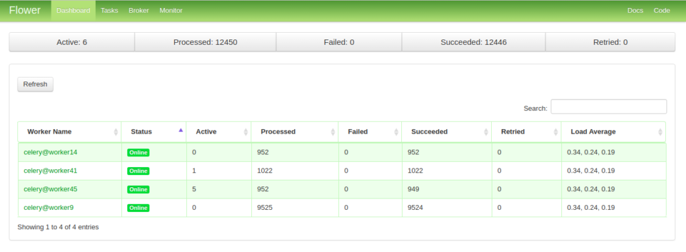Screen dimensions: 686x252
Task: Sort table by Active column arrows
Action: pyautogui.click(x=246, y=132)
